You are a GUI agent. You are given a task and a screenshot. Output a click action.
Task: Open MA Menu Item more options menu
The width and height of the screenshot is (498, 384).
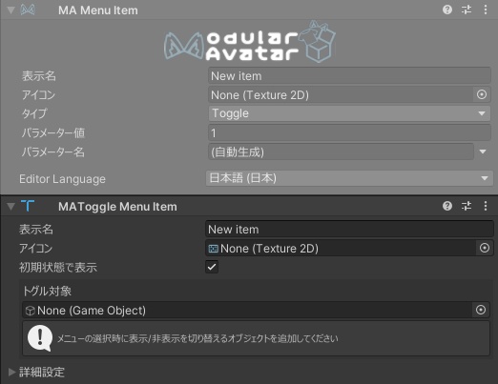(486, 10)
